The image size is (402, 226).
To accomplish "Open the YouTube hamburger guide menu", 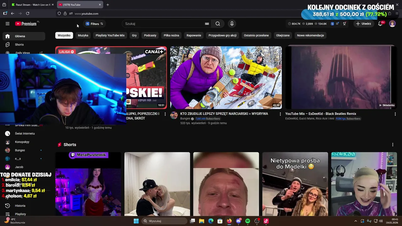I will [x=8, y=24].
